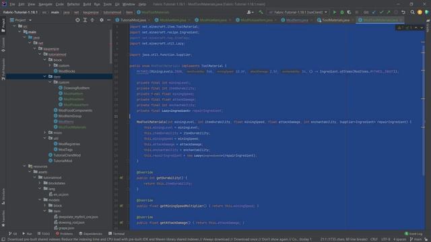
Task: Open the run configuration dropdown Fabric-Tutorial runClient
Action: (298, 12)
